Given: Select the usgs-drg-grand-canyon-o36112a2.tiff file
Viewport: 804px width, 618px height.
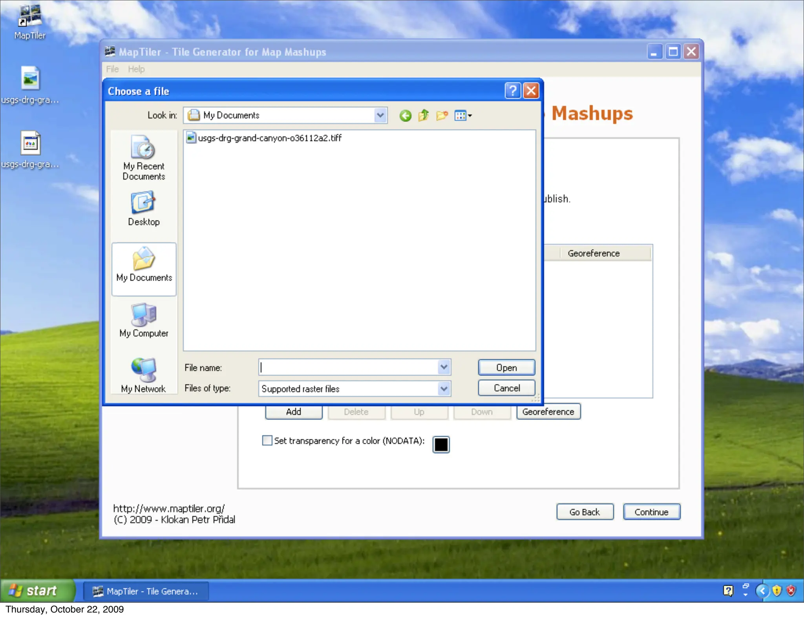Looking at the screenshot, I should (x=269, y=138).
